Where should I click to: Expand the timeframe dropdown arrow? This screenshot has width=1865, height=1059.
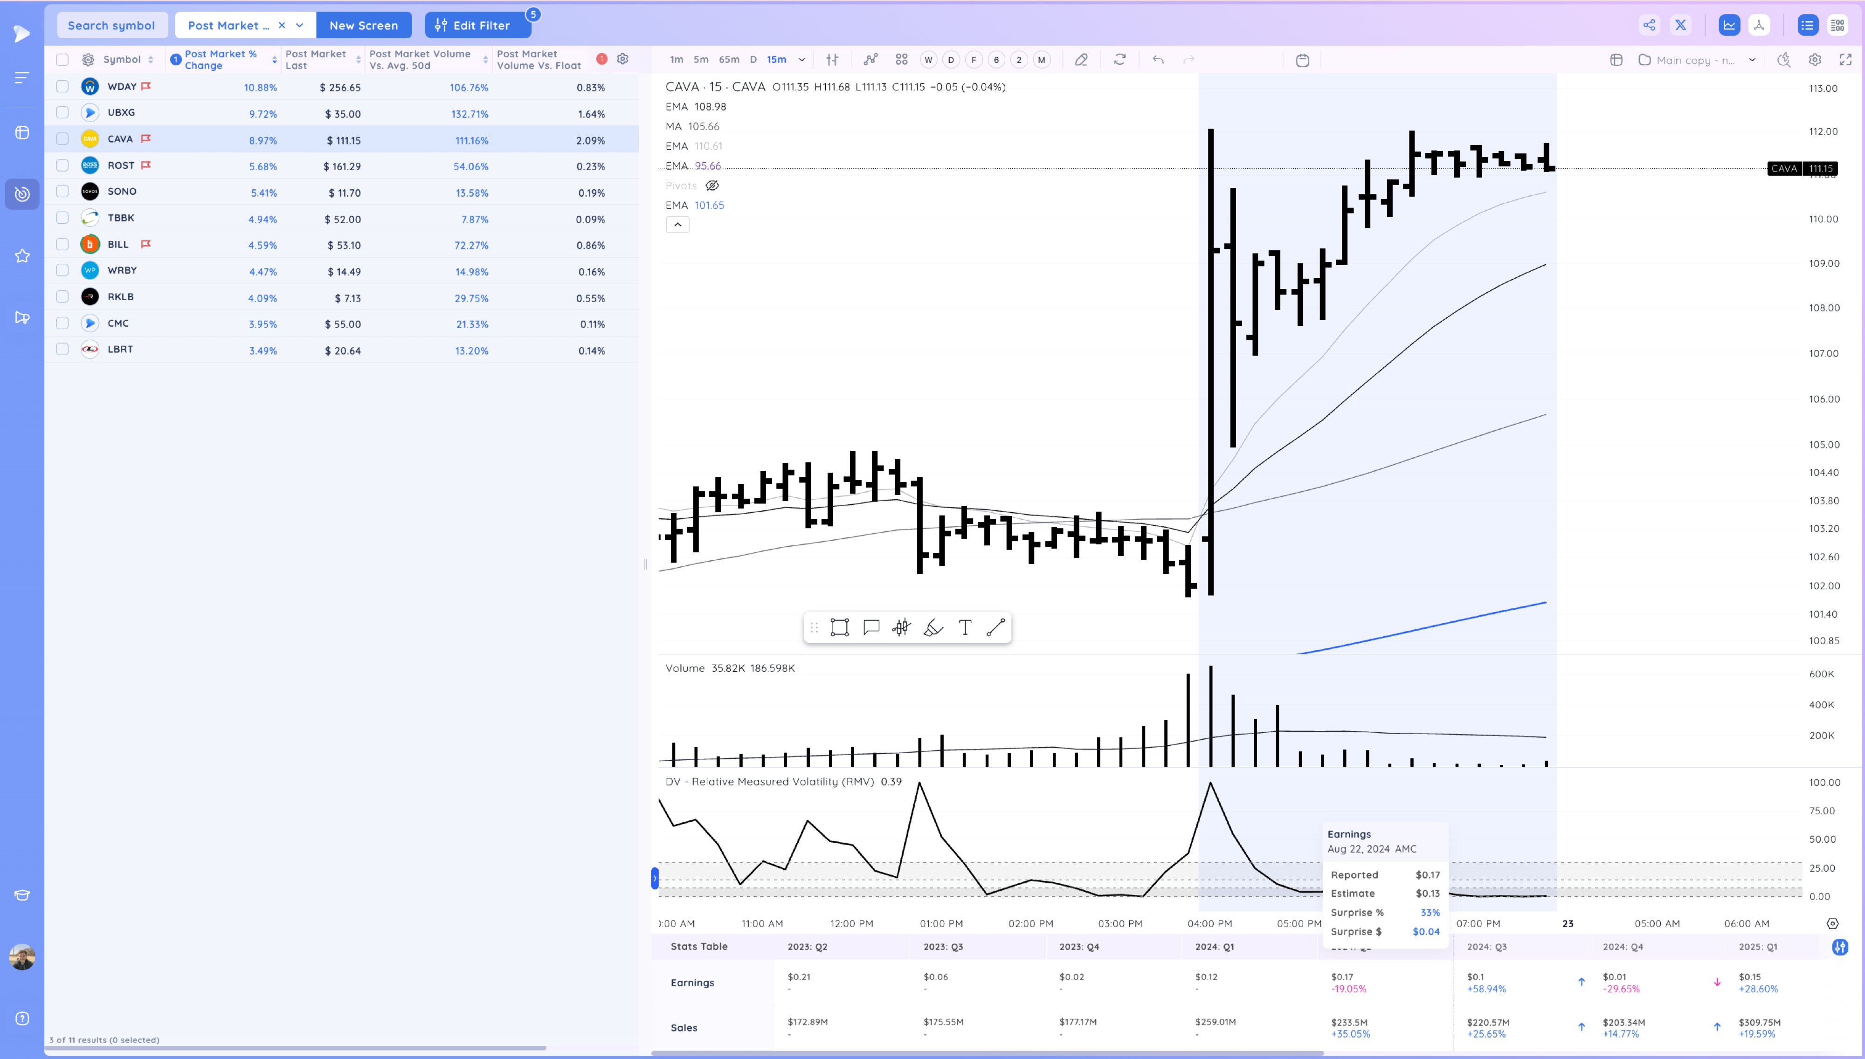pos(801,60)
